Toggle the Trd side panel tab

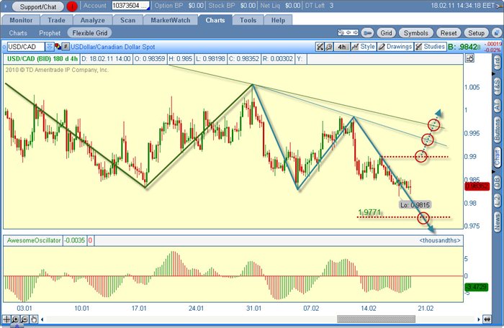[497, 62]
